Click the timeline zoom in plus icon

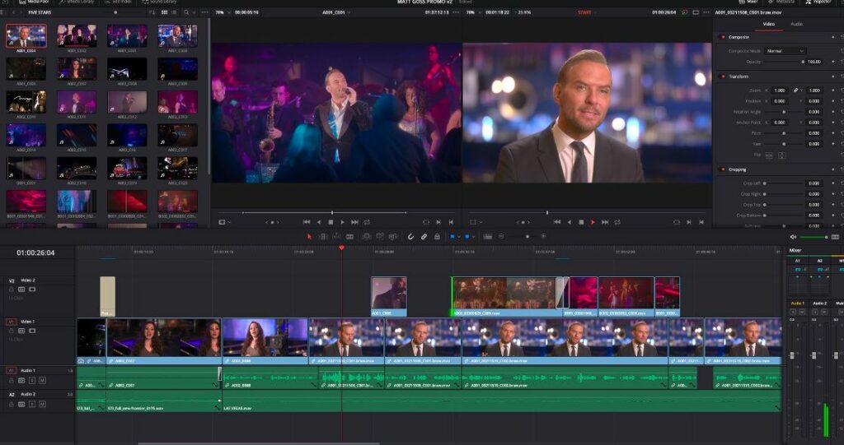(x=543, y=236)
